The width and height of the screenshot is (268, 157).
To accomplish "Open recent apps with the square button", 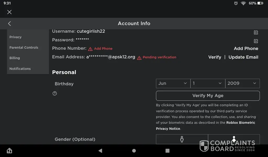I will 167,151.
